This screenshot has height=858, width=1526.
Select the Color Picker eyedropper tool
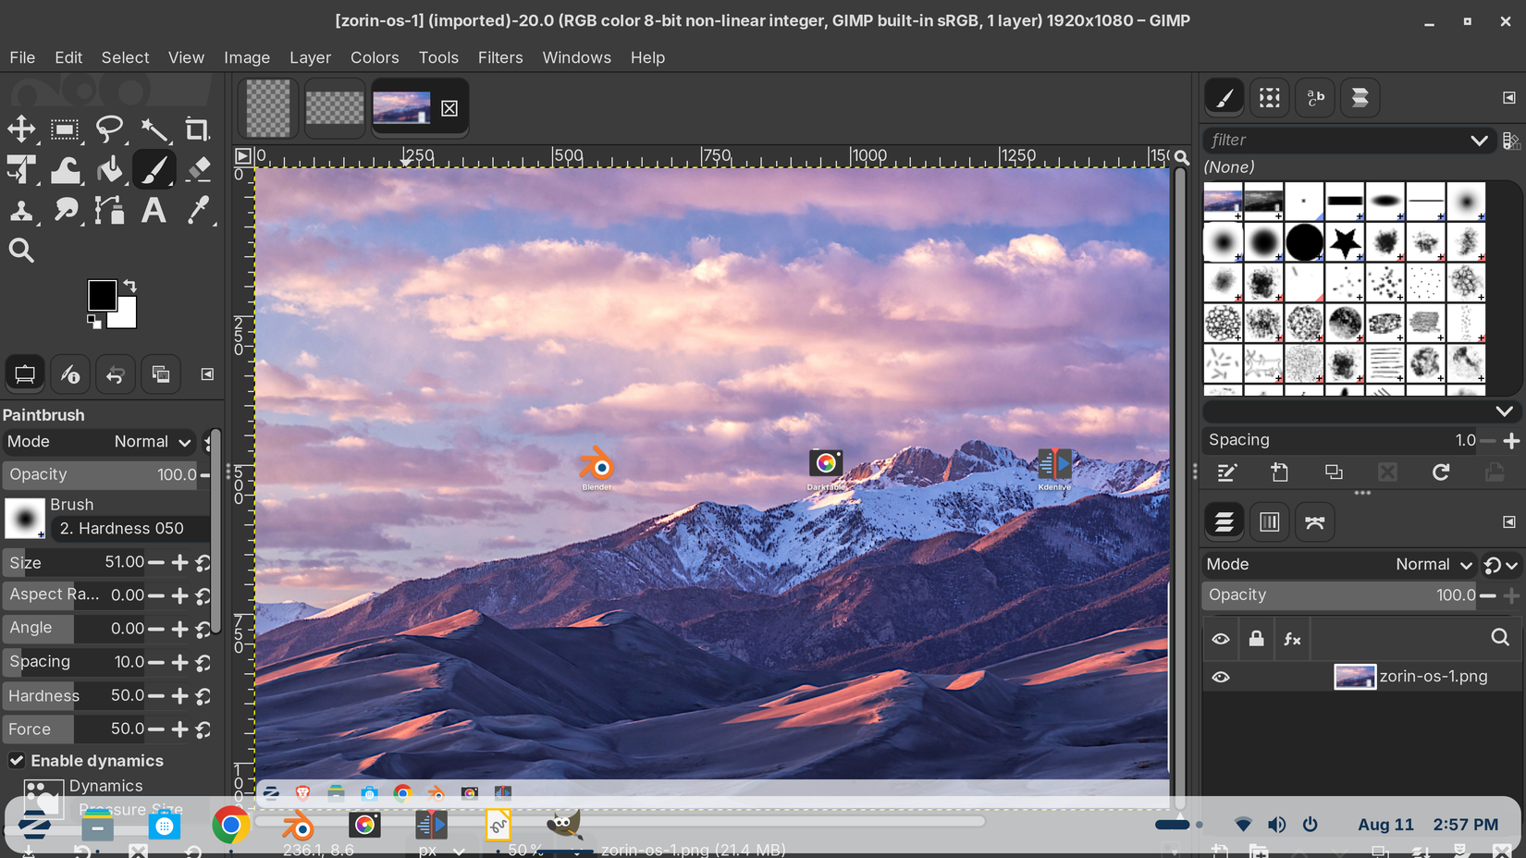click(x=197, y=211)
